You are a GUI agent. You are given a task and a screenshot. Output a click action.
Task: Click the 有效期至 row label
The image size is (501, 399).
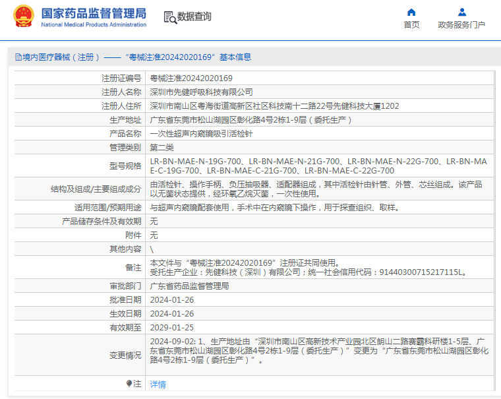click(x=125, y=327)
